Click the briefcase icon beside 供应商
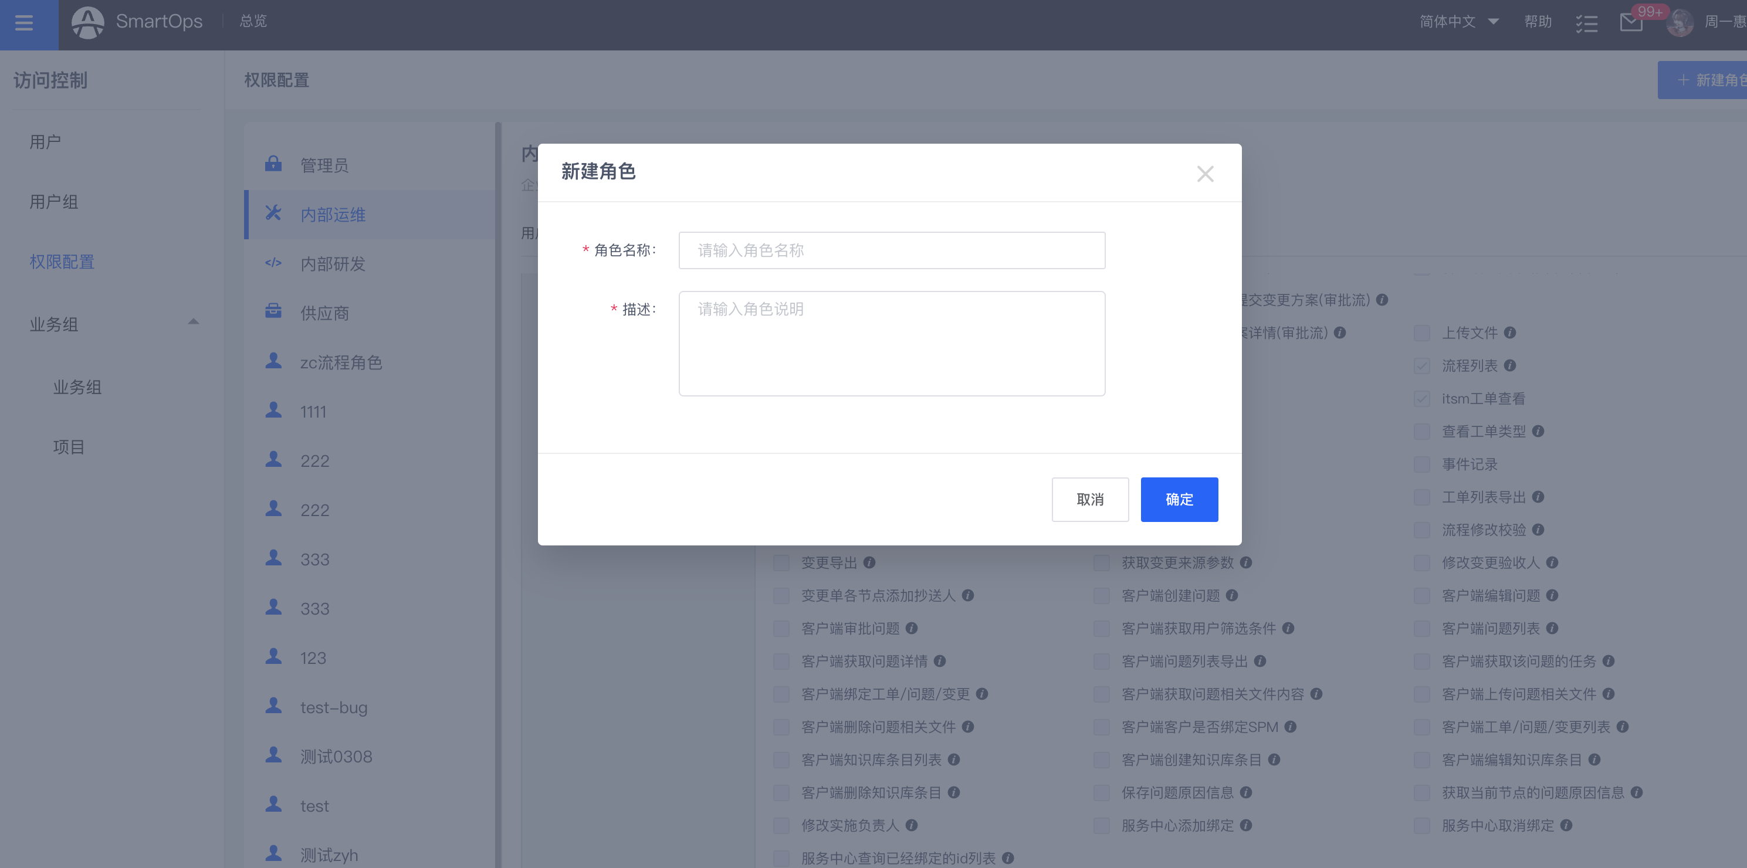 point(273,311)
